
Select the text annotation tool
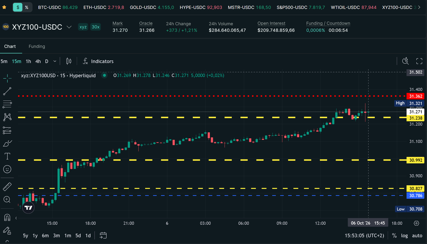click(7, 156)
